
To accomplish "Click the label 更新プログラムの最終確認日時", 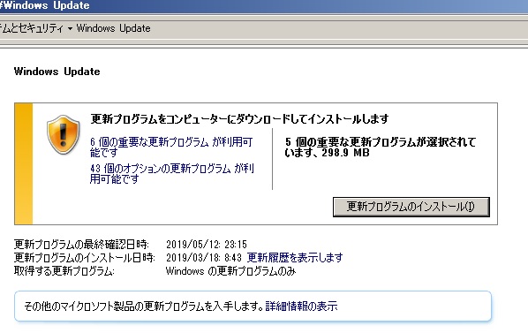I will pyautogui.click(x=81, y=244).
